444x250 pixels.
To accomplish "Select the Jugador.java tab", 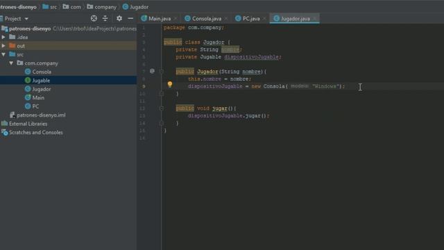I will coord(295,19).
